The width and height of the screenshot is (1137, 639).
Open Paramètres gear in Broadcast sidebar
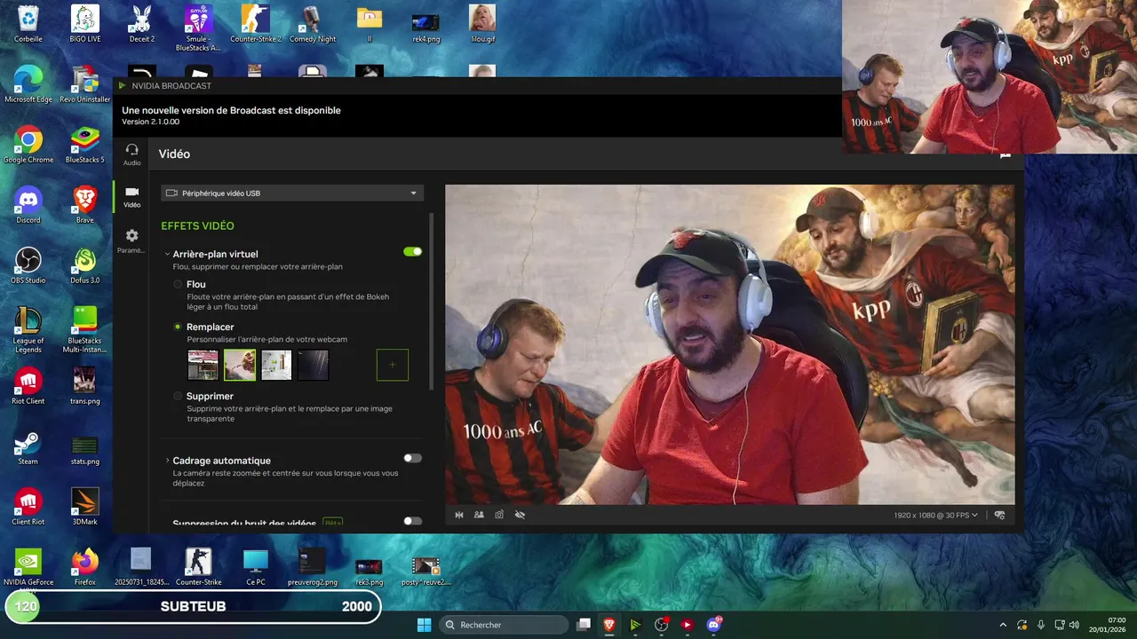point(132,241)
